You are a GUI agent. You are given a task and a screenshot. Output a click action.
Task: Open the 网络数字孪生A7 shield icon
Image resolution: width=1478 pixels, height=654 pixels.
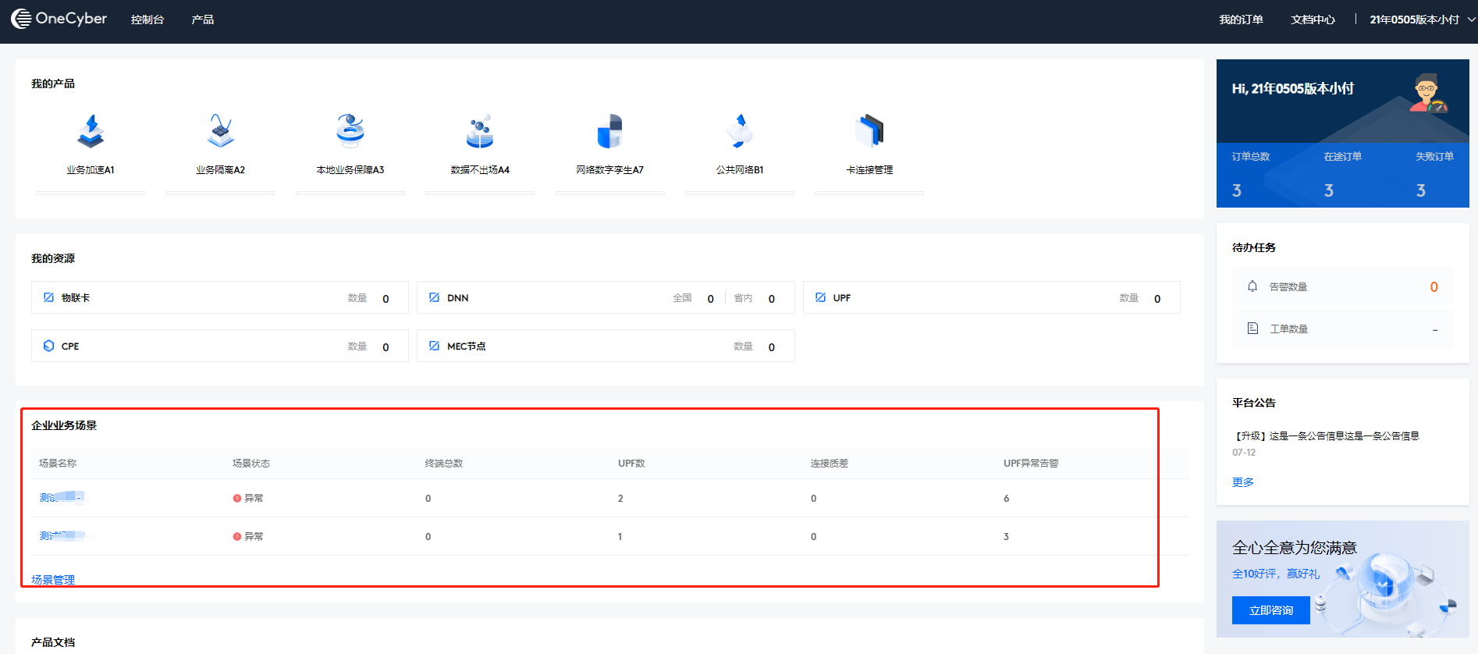609,131
